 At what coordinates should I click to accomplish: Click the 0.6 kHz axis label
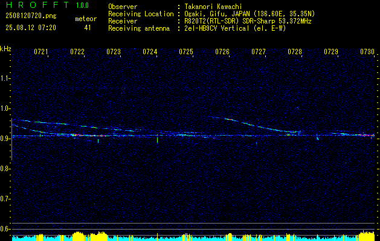(5, 229)
